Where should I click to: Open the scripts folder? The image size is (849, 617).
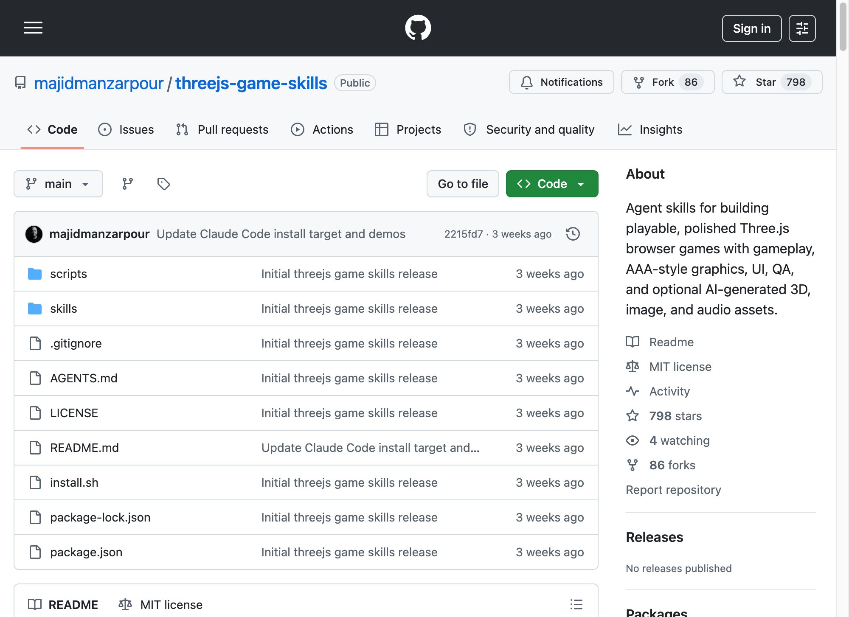pos(68,274)
